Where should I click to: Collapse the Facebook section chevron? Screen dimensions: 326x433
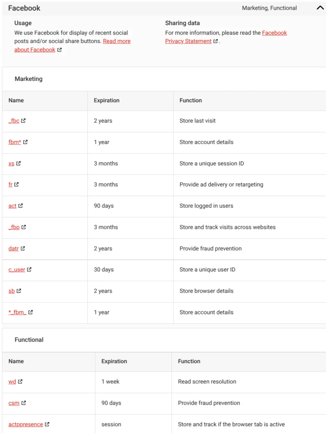point(320,8)
